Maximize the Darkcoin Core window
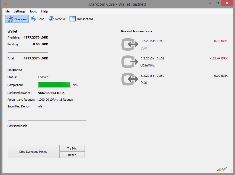The width and height of the screenshot is (235, 175). coord(217,3)
